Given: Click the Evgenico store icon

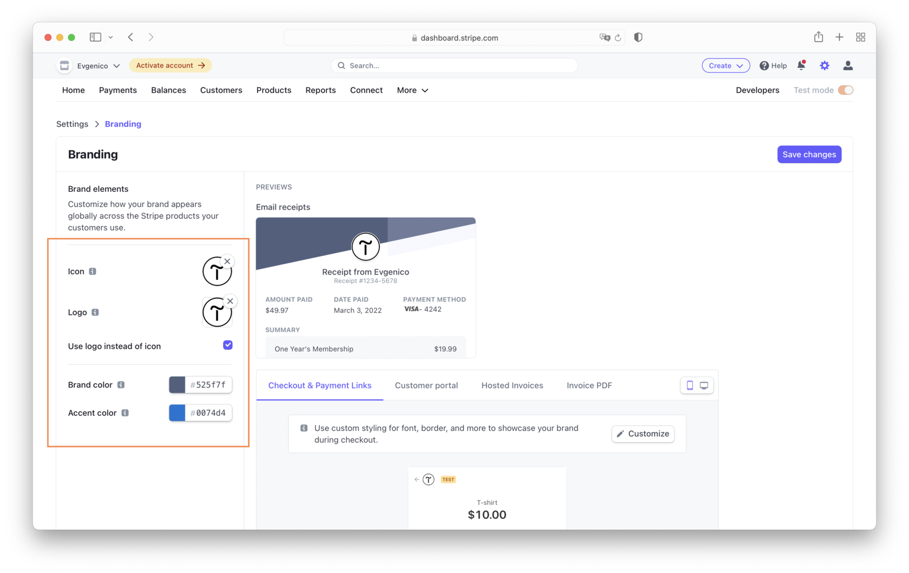Looking at the screenshot, I should (64, 65).
